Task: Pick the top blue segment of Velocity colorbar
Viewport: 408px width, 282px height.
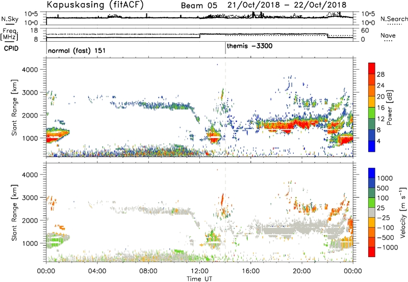Action: point(372,173)
